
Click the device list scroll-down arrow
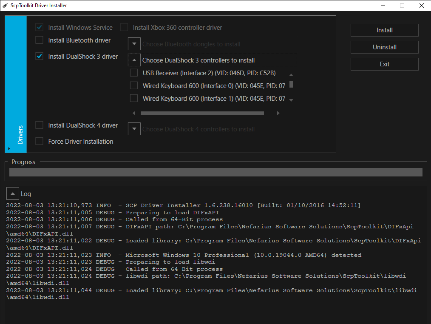tap(291, 100)
